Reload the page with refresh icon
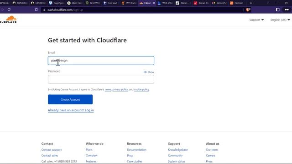The image size is (292, 164). (x=9, y=10)
